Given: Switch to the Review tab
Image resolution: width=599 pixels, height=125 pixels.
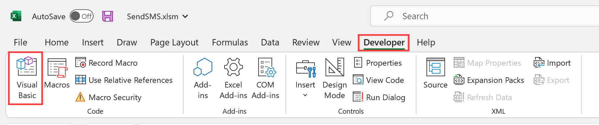Looking at the screenshot, I should click(x=306, y=42).
